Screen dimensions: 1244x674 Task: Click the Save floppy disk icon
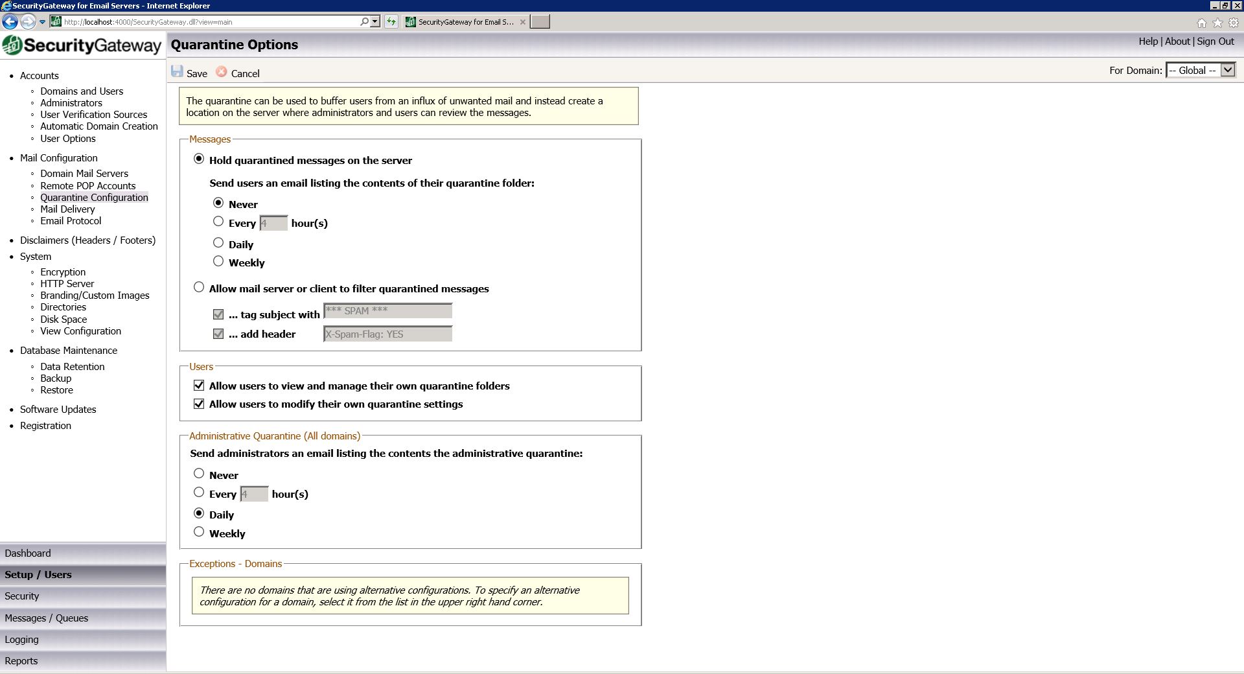pos(177,72)
